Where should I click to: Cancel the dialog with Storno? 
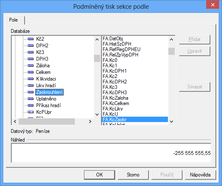(x=133, y=175)
